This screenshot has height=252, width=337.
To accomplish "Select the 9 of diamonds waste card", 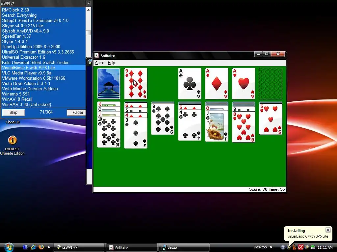I will point(136,84).
